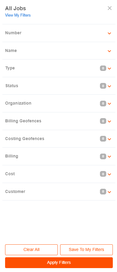Viewport: 117px width, 272px height.
Task: Expand the Billing filter chevron
Action: pyautogui.click(x=109, y=157)
